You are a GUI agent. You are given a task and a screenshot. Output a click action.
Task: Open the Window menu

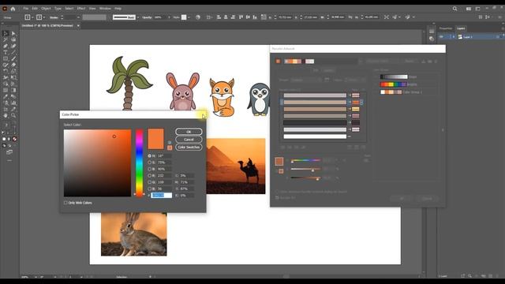pyautogui.click(x=105, y=9)
